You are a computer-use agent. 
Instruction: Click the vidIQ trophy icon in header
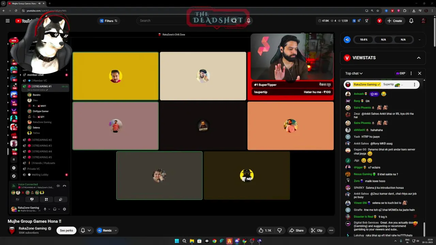click(x=367, y=21)
